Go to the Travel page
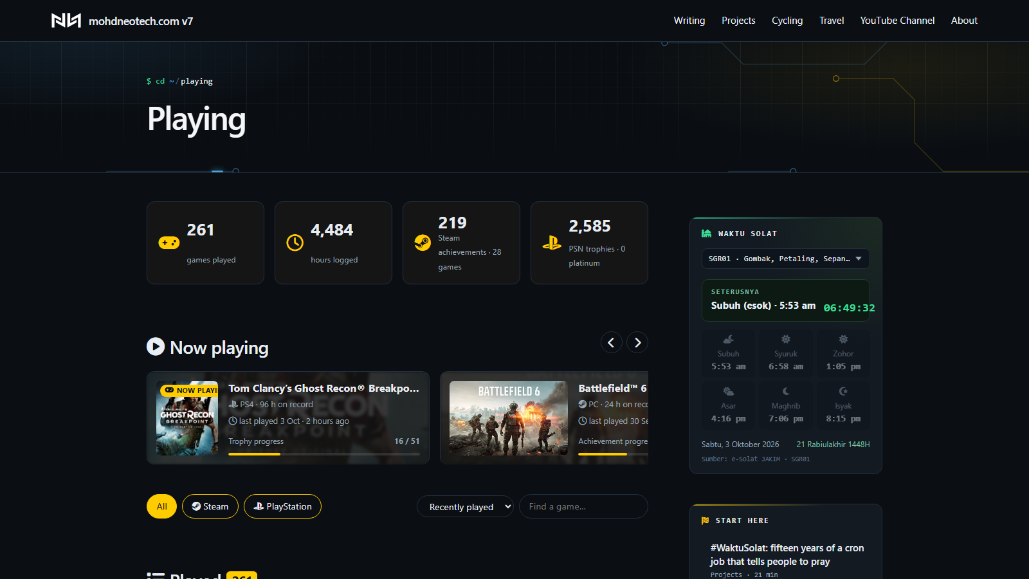The image size is (1029, 579). tap(832, 21)
